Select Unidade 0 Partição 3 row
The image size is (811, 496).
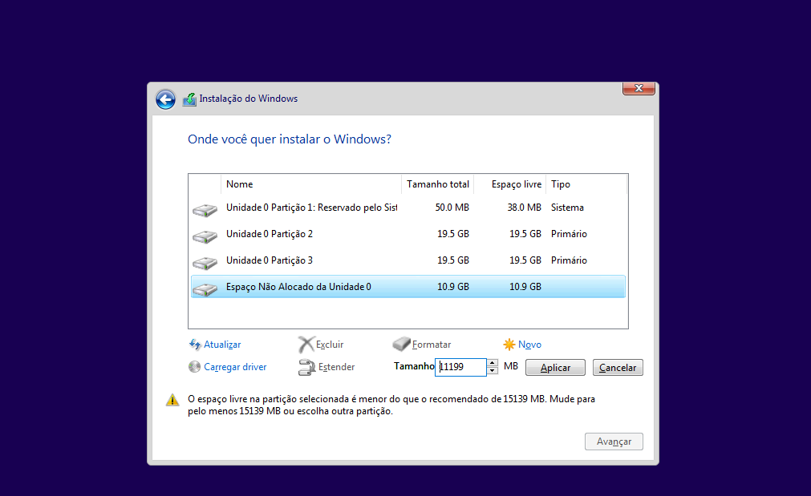[x=408, y=260]
